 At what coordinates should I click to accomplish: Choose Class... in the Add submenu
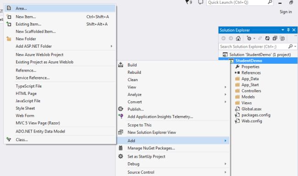[60, 140]
